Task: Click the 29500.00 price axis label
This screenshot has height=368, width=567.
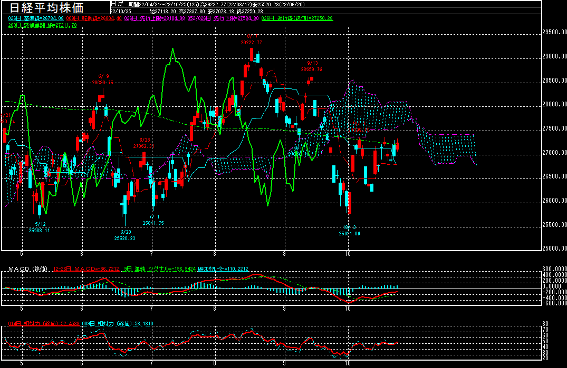Action: point(554,32)
